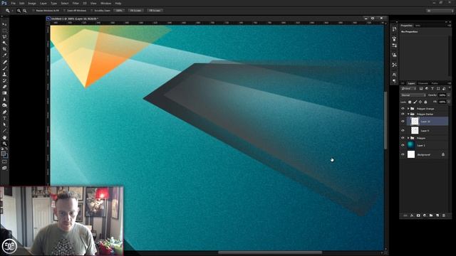Select the Magic Wand tool
The image size is (456, 256).
point(4,43)
